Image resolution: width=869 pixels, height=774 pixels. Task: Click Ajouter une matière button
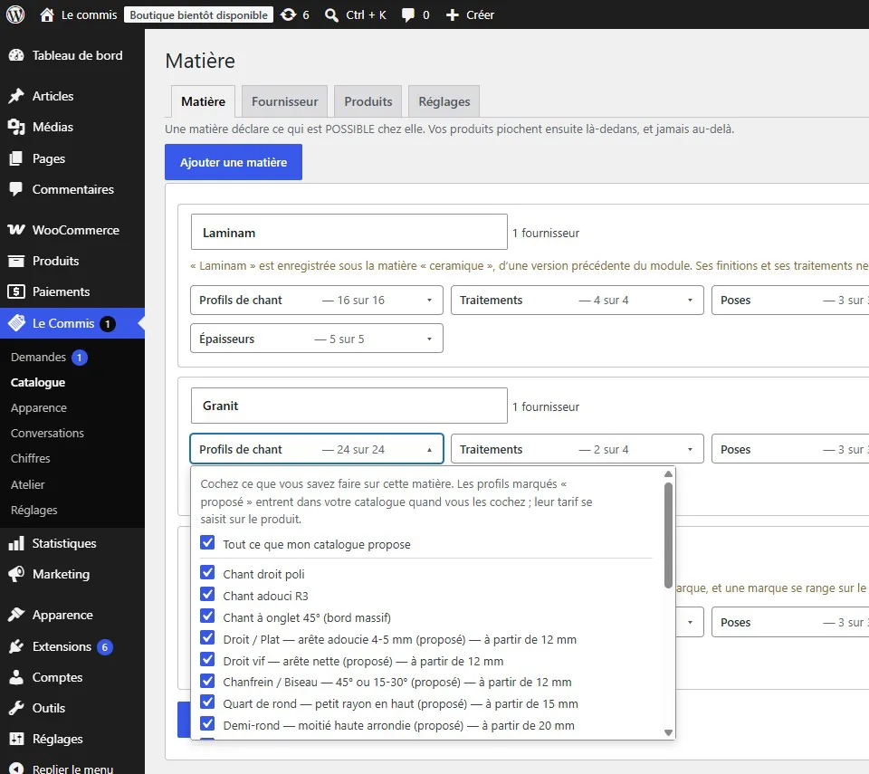tap(234, 162)
